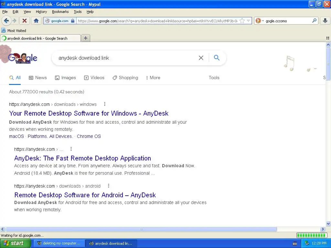The height and width of the screenshot is (248, 331).
Task: Click the horizontal scrollbar left arrow
Action: [x=3, y=229]
